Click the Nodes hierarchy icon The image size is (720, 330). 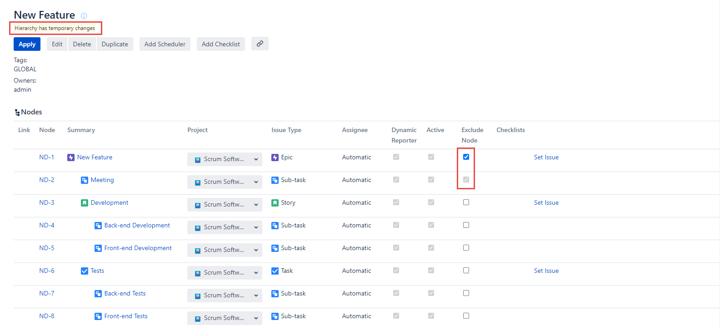coord(17,112)
